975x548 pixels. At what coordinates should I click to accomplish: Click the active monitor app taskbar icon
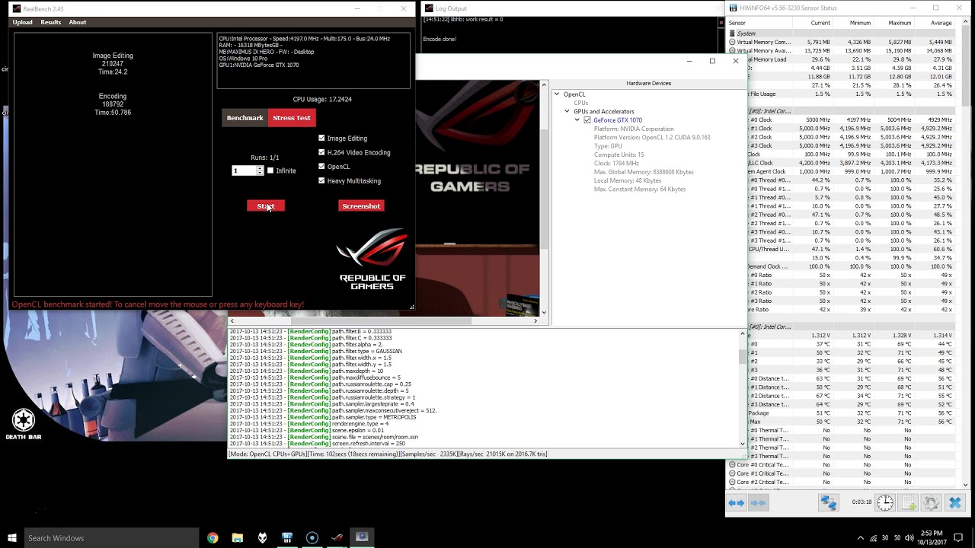pos(362,537)
